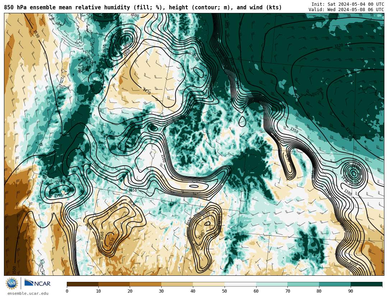388x298 pixels.
Task: Click the 1320 contour label
Action: pyautogui.click(x=339, y=46)
